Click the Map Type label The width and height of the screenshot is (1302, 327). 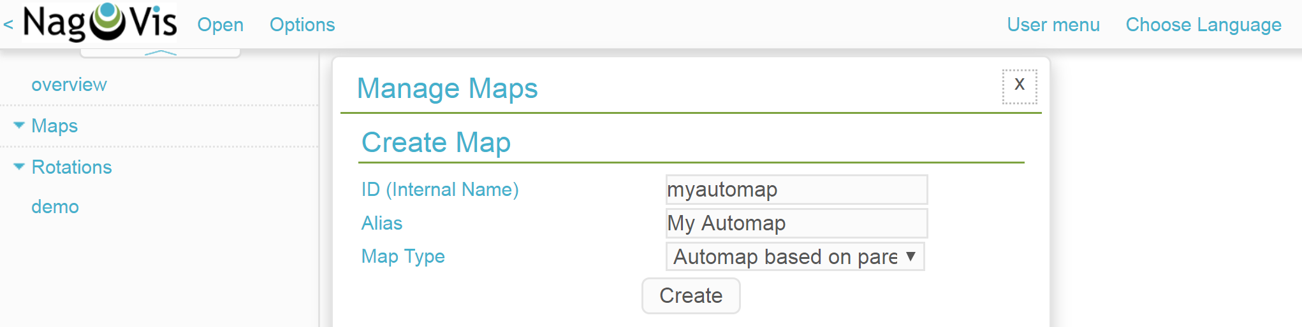(403, 256)
